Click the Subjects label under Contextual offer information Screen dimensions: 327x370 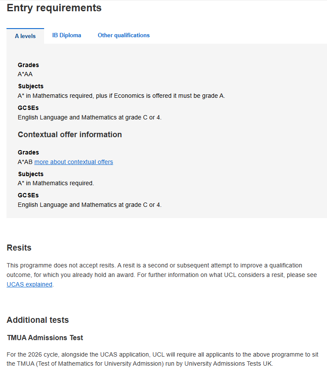tap(31, 174)
